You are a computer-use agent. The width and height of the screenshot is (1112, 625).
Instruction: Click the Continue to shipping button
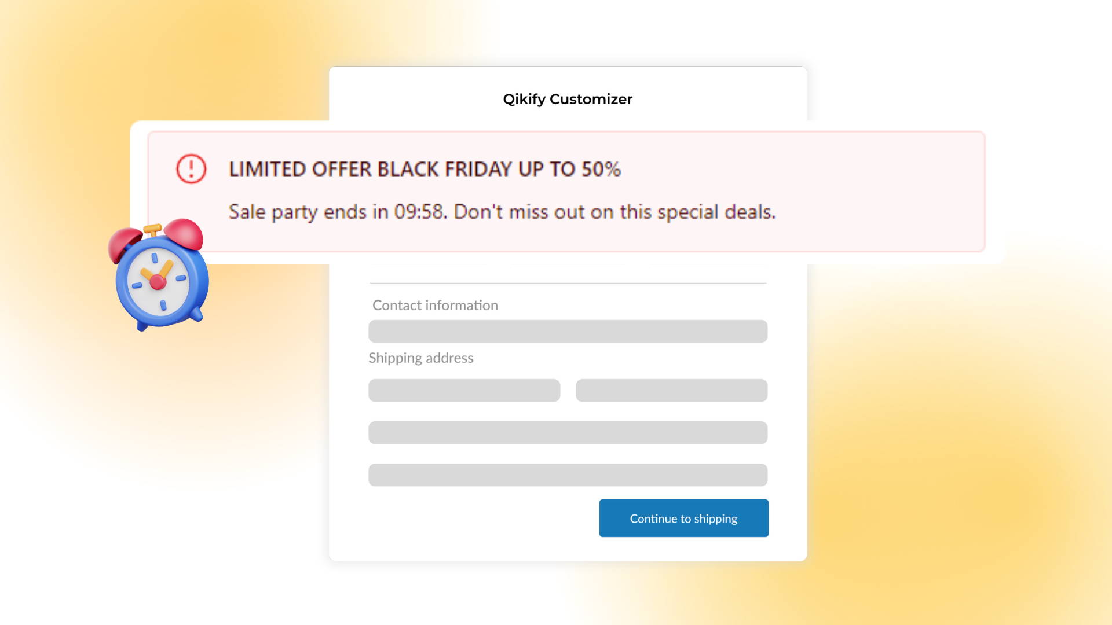click(x=683, y=518)
